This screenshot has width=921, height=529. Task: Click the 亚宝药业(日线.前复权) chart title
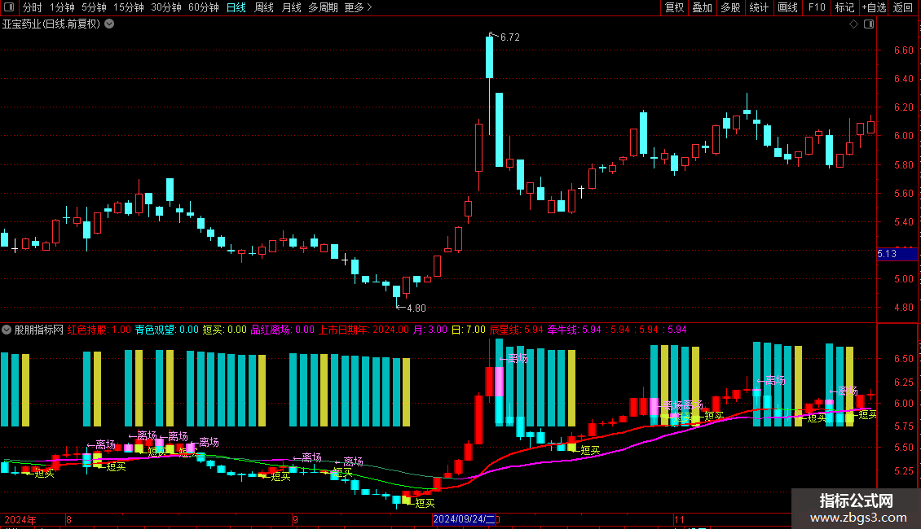pyautogui.click(x=51, y=24)
